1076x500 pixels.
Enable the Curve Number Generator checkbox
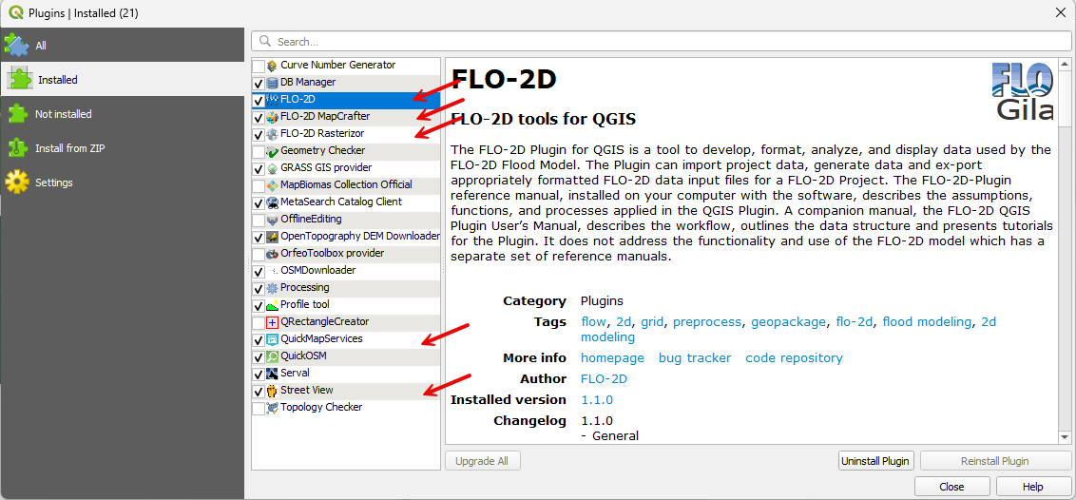point(259,66)
